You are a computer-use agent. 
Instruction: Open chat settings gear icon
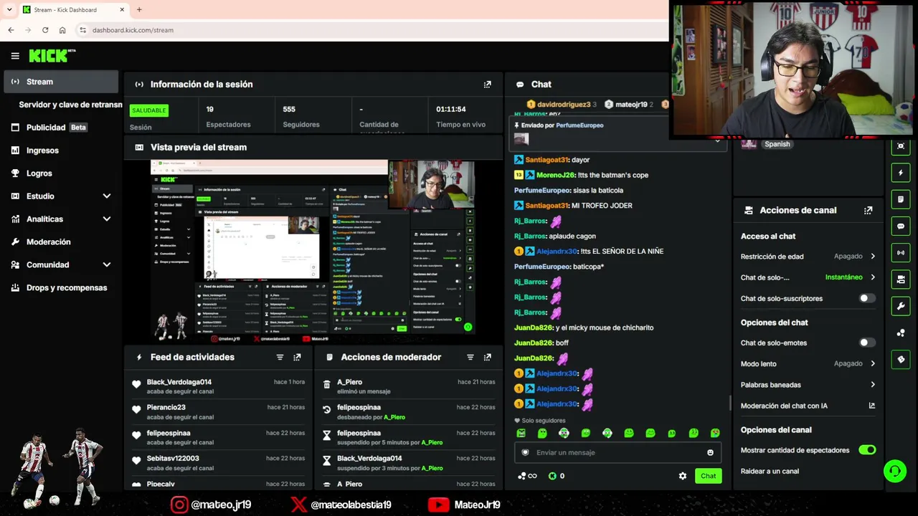[x=682, y=476]
